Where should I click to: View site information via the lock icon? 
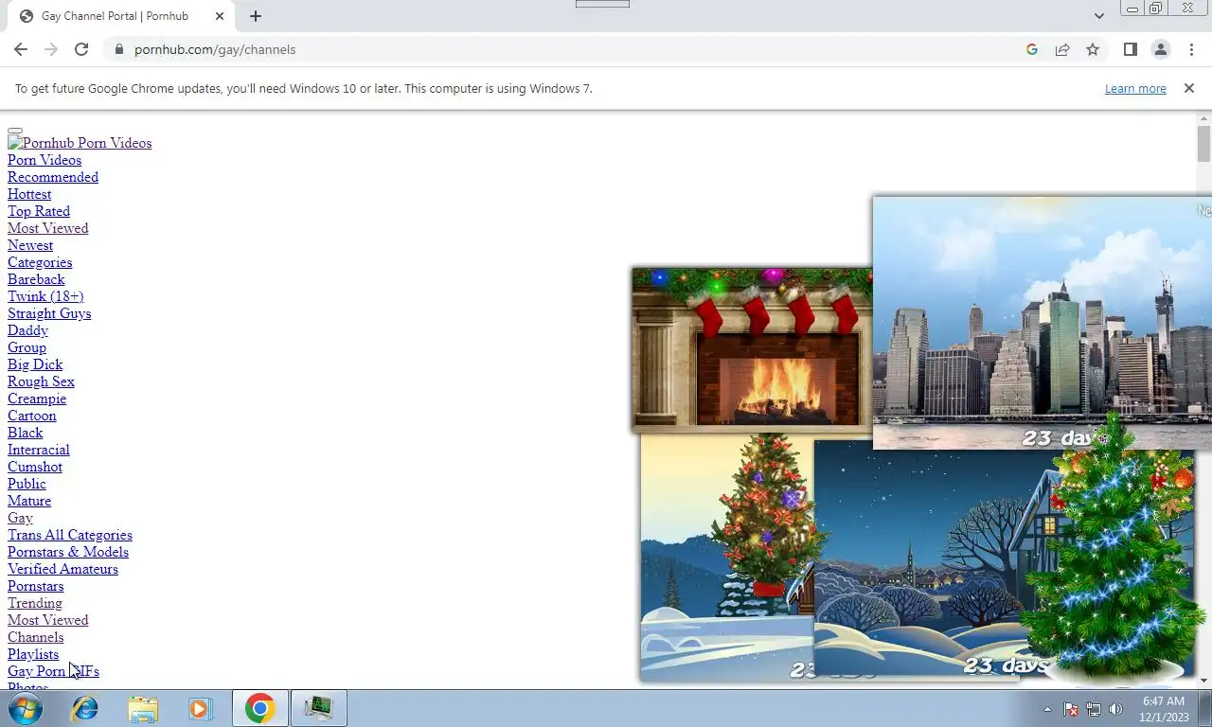pos(118,49)
